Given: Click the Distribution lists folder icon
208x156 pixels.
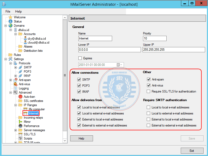Looking at the screenshot, I should (x=20, y=51).
